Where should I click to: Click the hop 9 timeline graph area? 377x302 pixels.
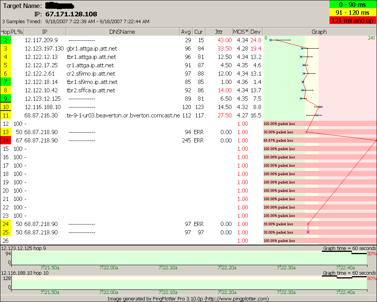pyautogui.click(x=189, y=258)
